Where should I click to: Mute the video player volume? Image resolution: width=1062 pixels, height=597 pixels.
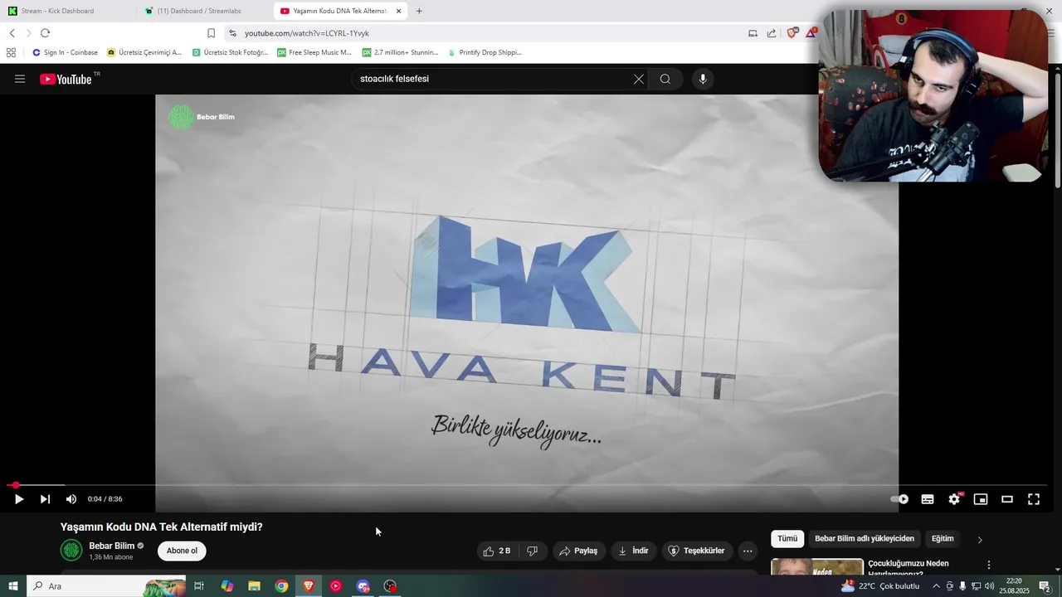coord(71,499)
